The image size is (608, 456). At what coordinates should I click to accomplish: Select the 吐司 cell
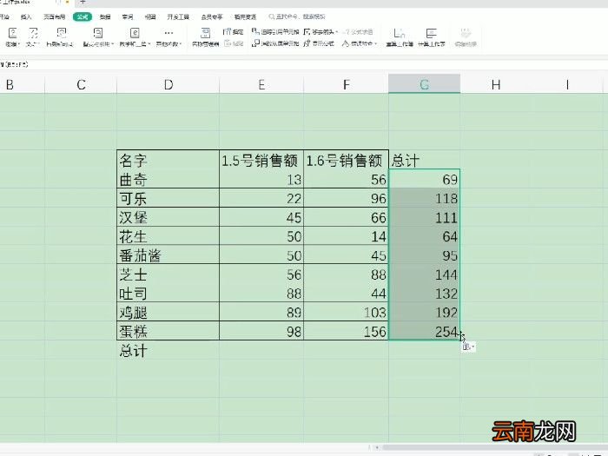(168, 294)
